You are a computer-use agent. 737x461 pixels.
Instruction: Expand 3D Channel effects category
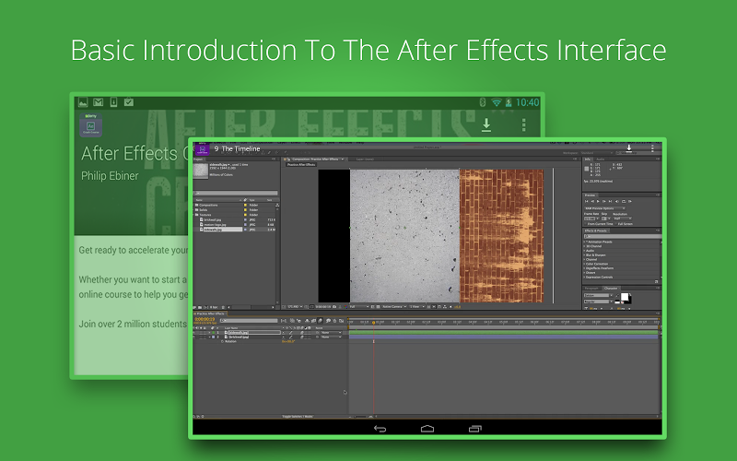[x=585, y=246]
